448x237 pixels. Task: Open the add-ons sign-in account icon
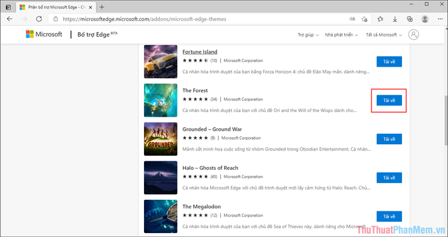pos(413,35)
